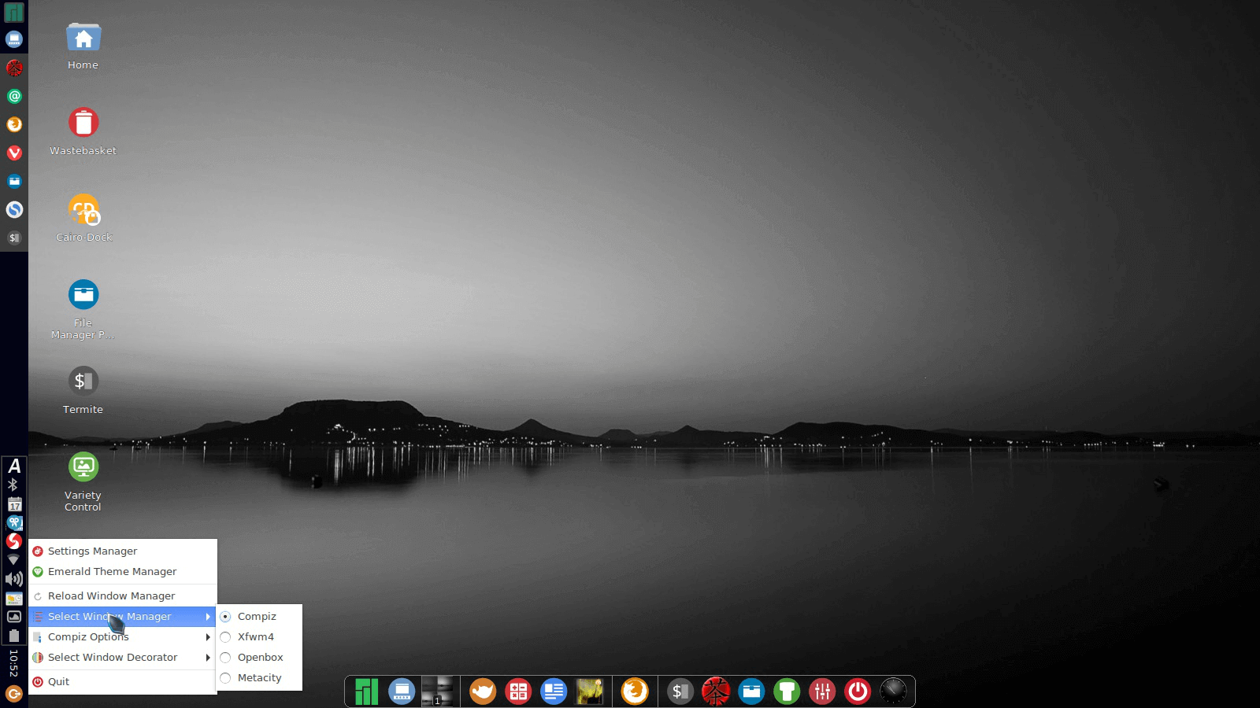Click the Firefox icon in the bottom dock
This screenshot has width=1260, height=708.
point(635,691)
